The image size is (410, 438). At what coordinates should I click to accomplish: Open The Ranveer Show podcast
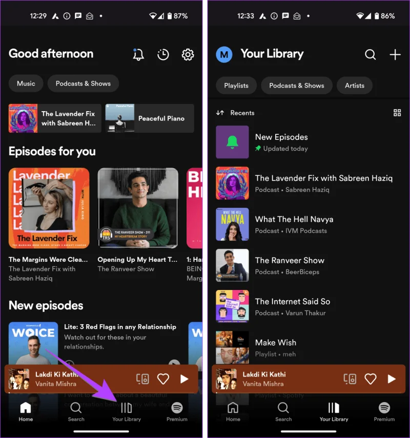point(309,265)
